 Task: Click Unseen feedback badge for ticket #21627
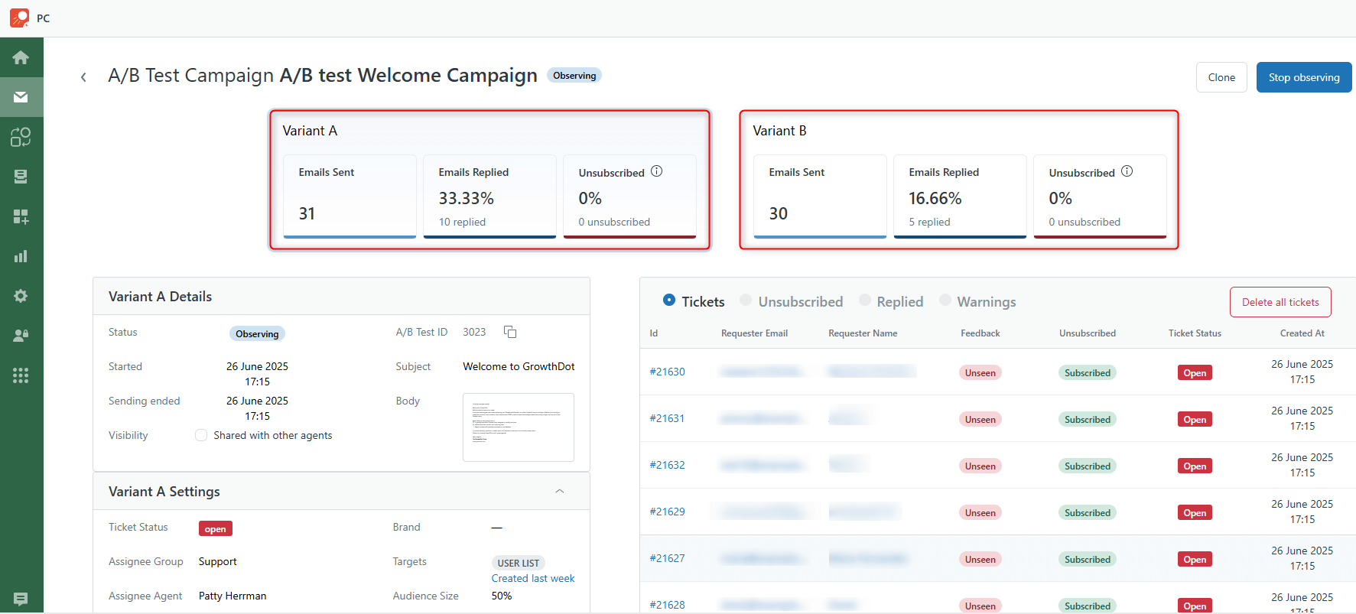[x=980, y=559]
